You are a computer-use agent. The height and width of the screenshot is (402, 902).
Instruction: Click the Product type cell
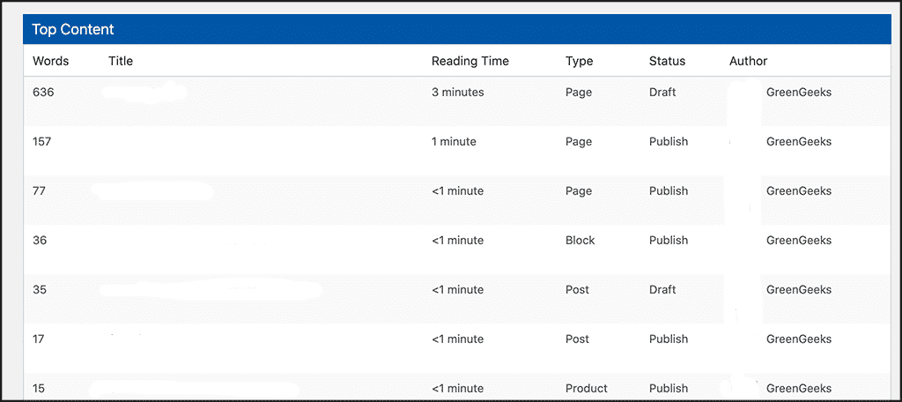[x=586, y=389]
